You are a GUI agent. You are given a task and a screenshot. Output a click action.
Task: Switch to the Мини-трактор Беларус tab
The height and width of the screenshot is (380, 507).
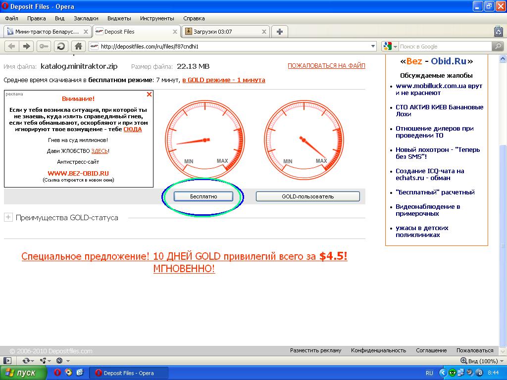(48, 32)
